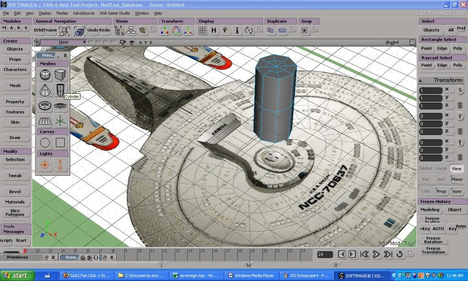Open the Modes menu
468x281 pixels.
(62, 13)
